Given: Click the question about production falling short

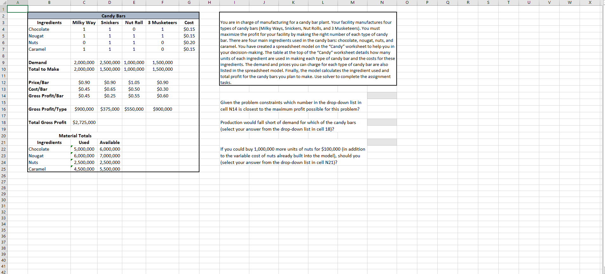Looking at the screenshot, I should [288, 126].
